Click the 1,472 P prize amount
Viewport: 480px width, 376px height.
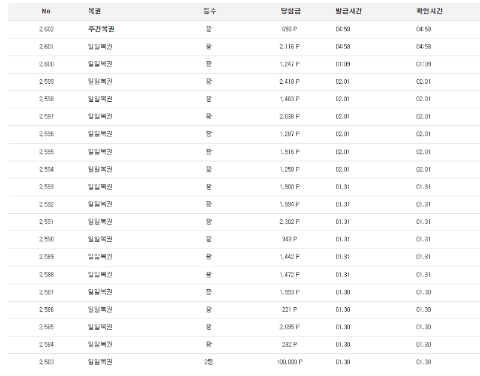tap(289, 275)
